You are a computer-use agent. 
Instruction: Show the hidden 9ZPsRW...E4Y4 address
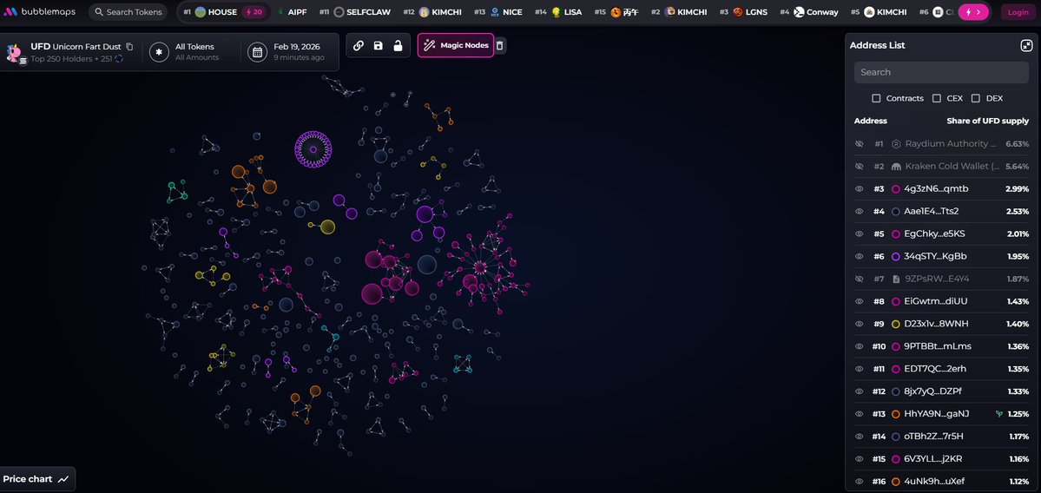coord(859,279)
